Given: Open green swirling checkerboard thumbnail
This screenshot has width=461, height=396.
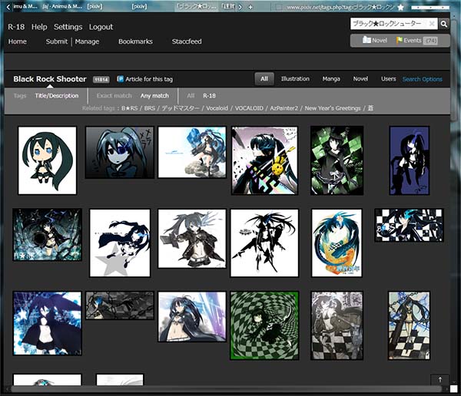Looking at the screenshot, I should click(264, 325).
